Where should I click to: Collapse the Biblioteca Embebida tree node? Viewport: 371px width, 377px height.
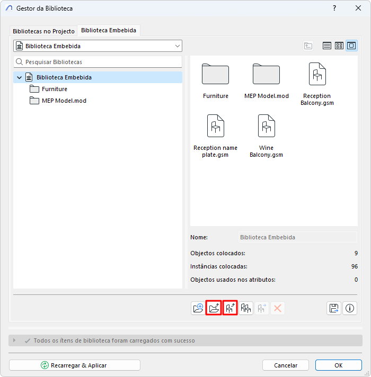point(19,77)
